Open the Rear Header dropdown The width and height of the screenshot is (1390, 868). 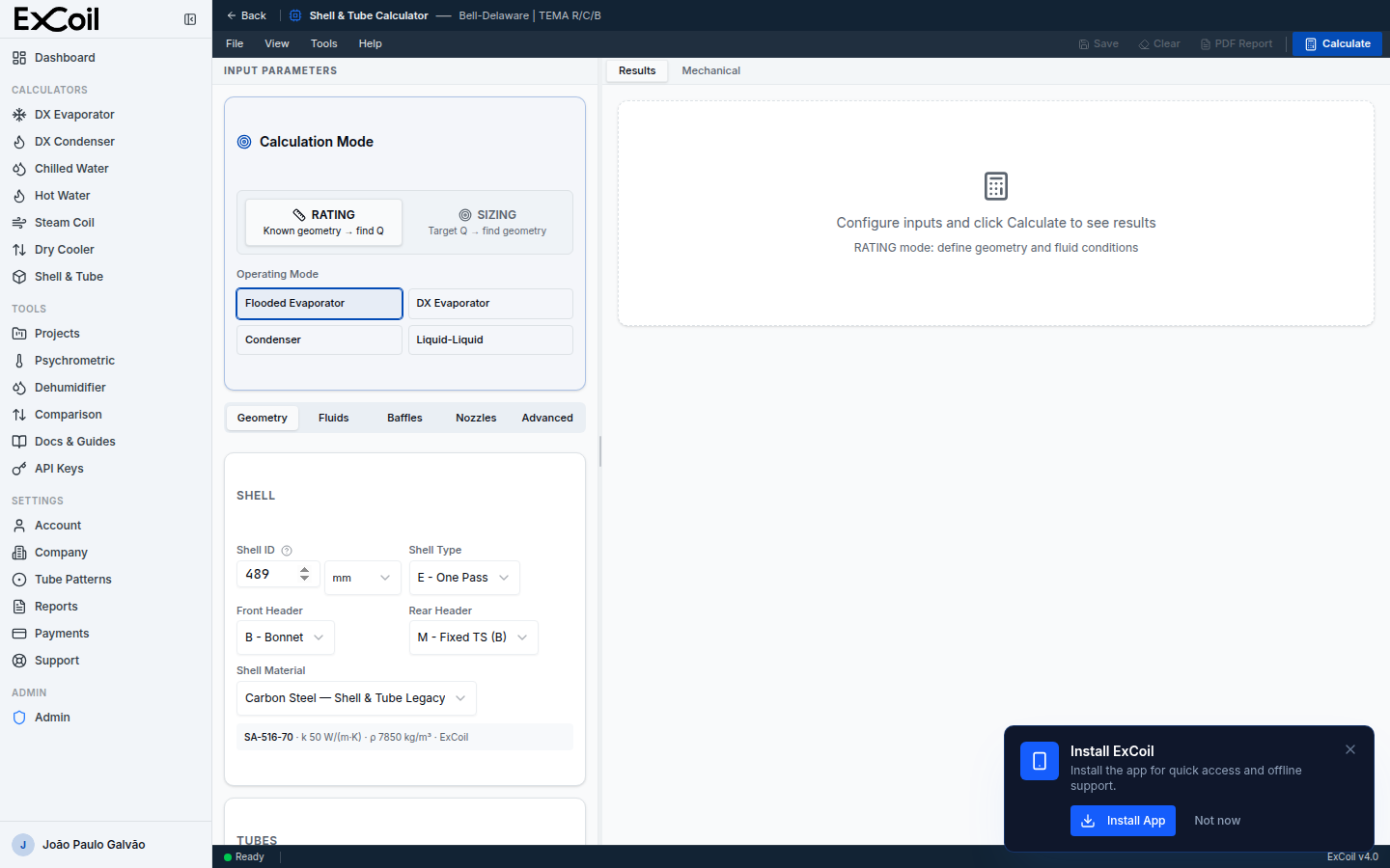(x=474, y=637)
